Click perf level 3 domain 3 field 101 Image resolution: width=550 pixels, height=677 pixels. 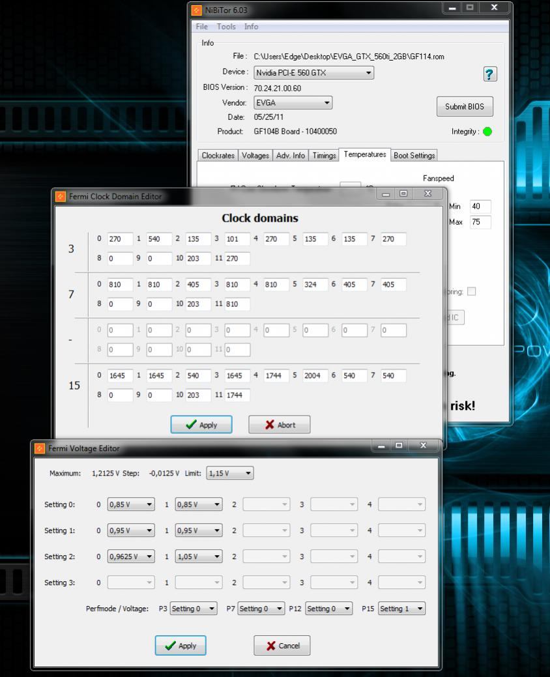[x=237, y=239]
